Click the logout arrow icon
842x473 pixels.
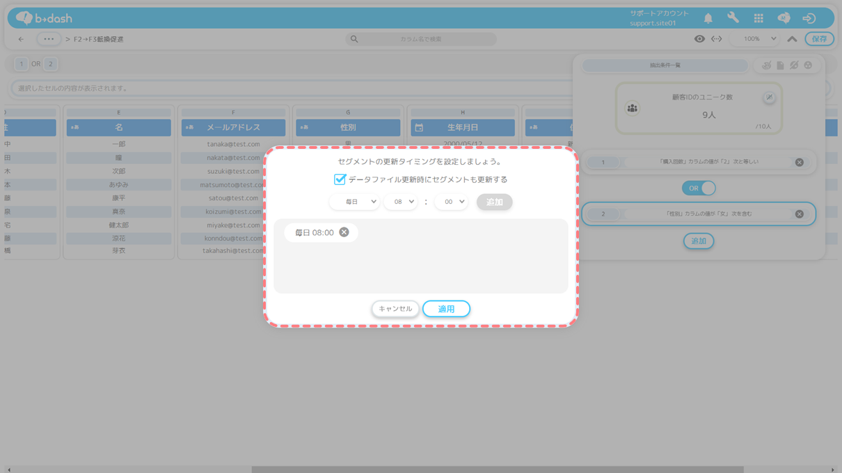[809, 19]
